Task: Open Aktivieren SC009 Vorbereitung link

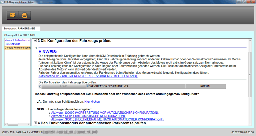Action: pos(105,113)
